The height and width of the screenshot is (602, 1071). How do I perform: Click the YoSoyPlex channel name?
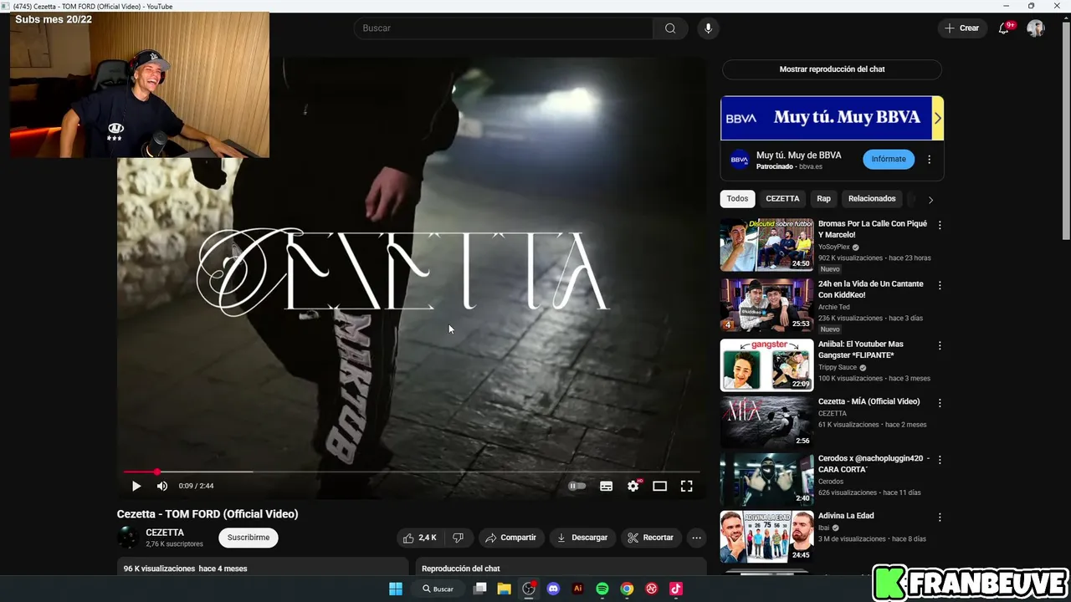click(x=834, y=247)
